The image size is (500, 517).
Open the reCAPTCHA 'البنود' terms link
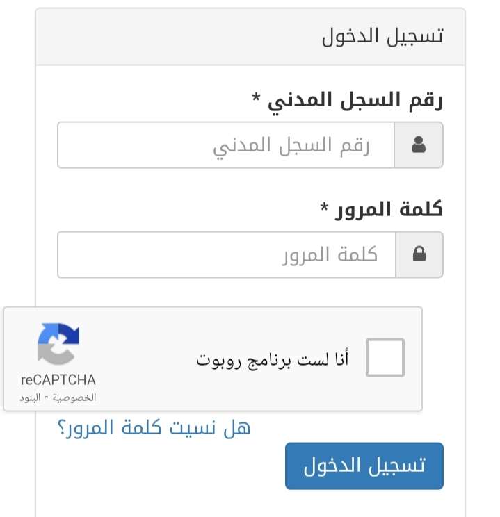pyautogui.click(x=30, y=398)
